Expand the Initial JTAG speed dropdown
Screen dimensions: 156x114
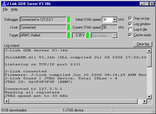tap(115, 20)
